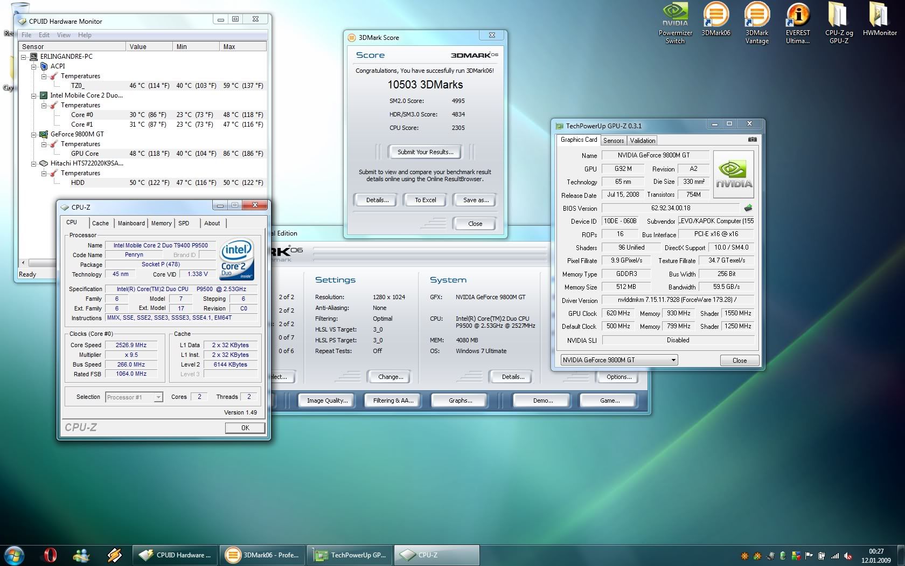This screenshot has height=566, width=905.
Task: Open the Windows Start orb
Action: [x=13, y=555]
